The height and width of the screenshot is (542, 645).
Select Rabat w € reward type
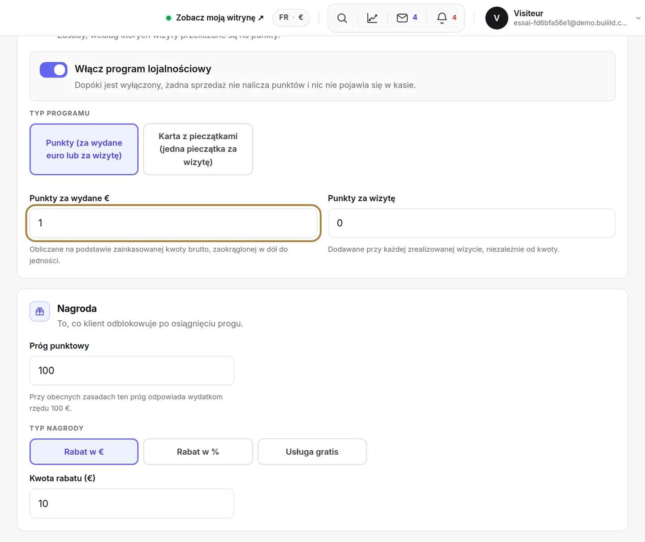click(x=84, y=452)
